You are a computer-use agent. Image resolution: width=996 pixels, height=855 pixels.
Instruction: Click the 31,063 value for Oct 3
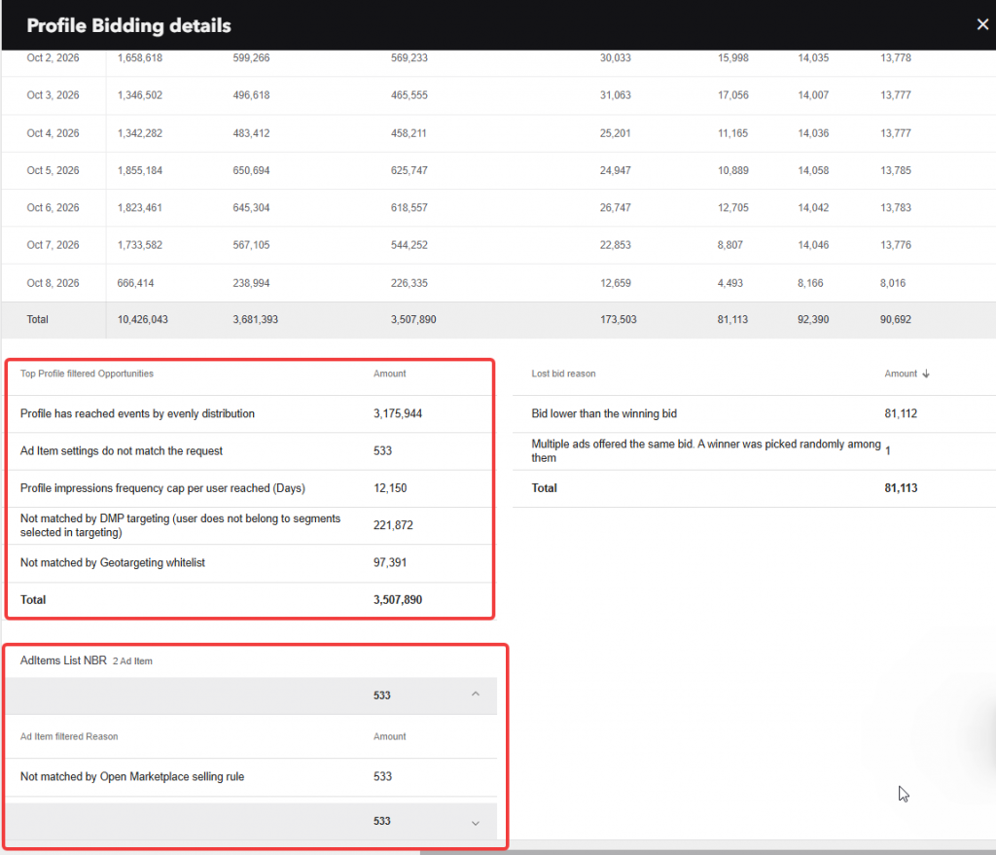pos(616,95)
